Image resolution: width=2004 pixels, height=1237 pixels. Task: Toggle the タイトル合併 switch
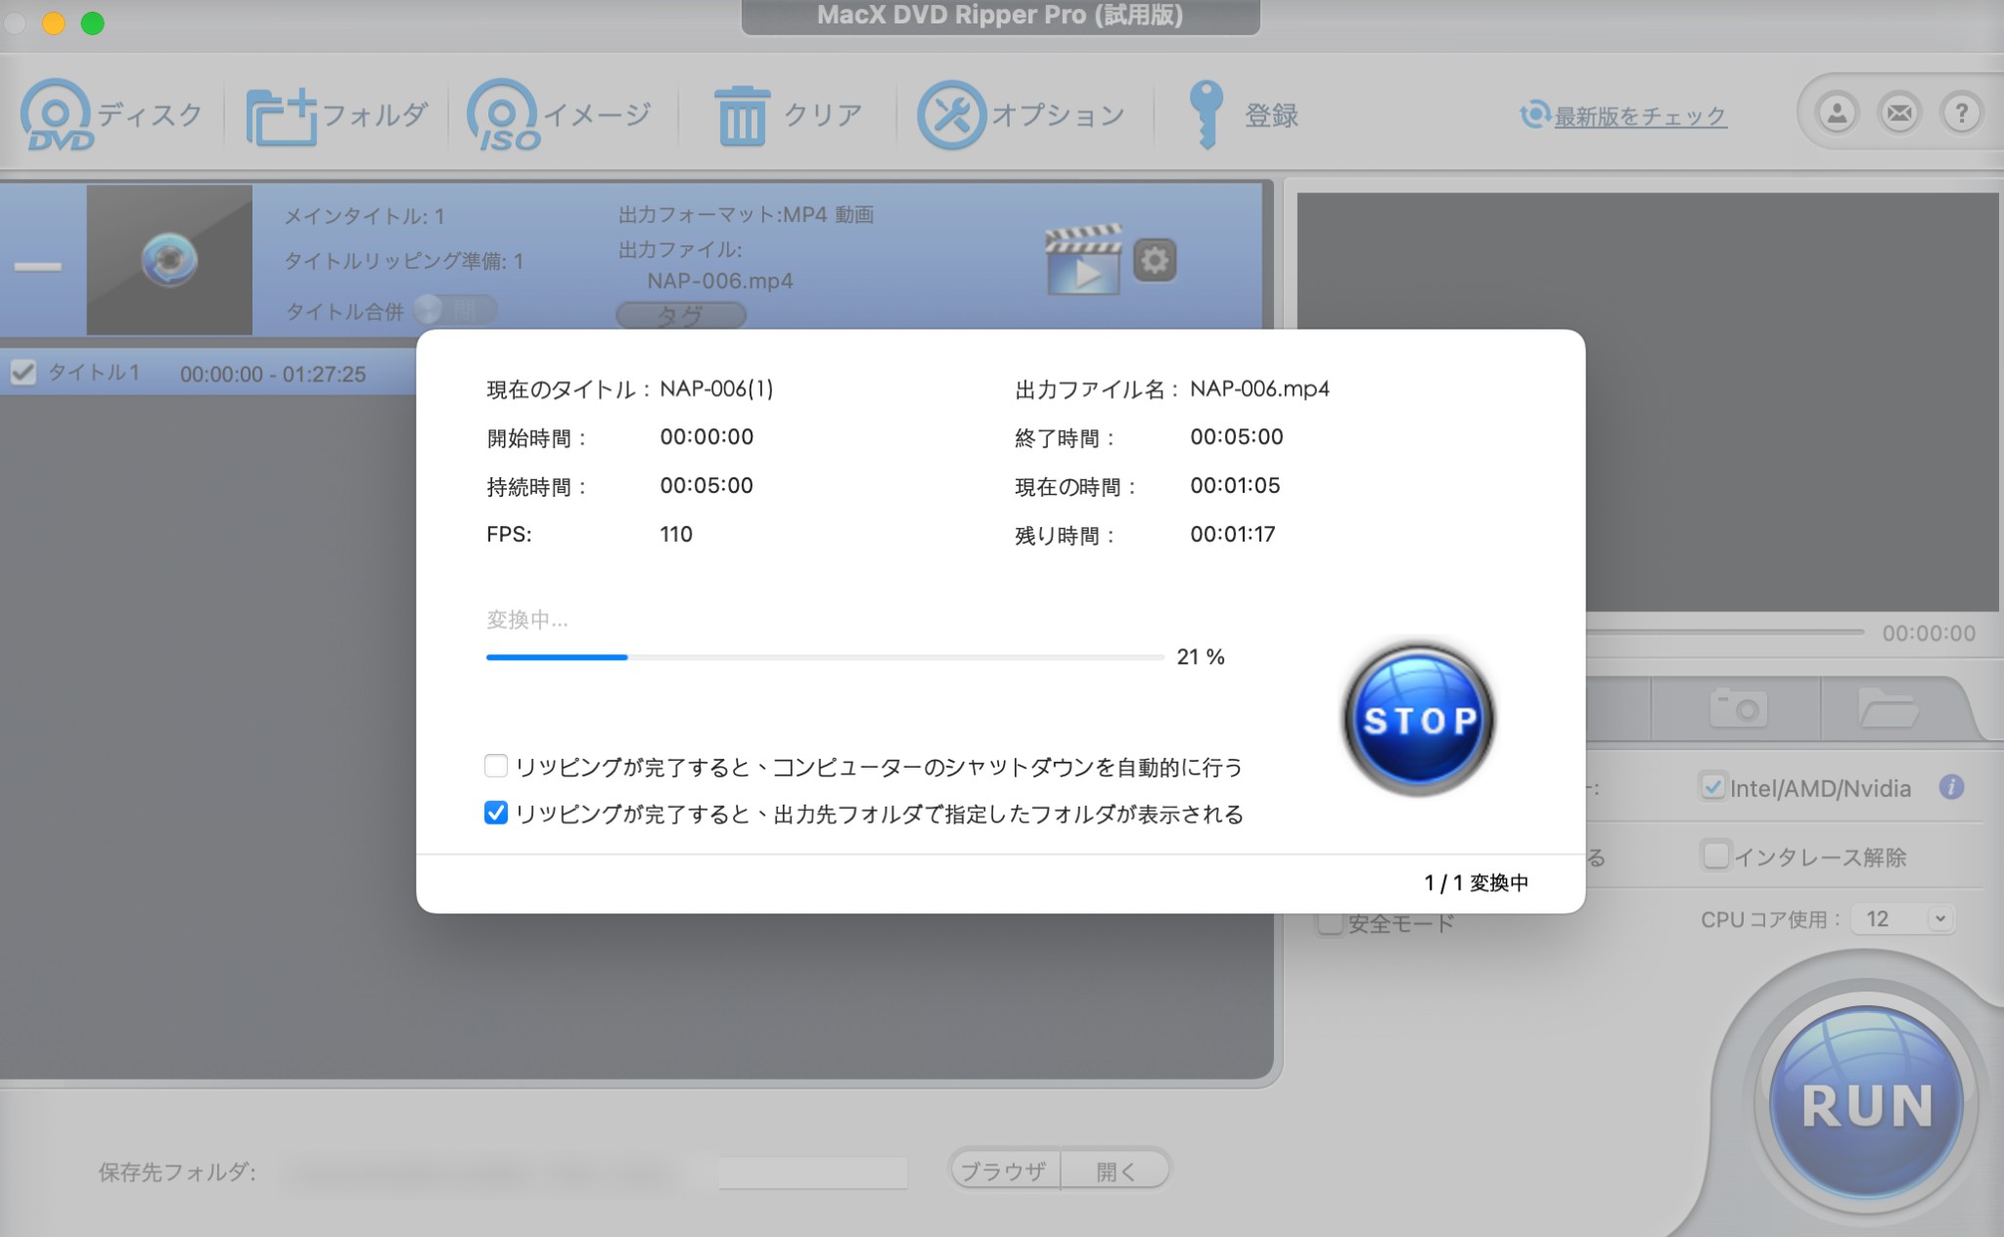pyautogui.click(x=455, y=311)
